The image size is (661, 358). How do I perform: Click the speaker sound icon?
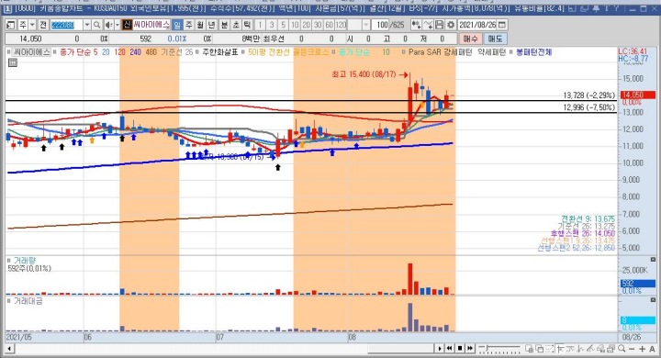108,25
